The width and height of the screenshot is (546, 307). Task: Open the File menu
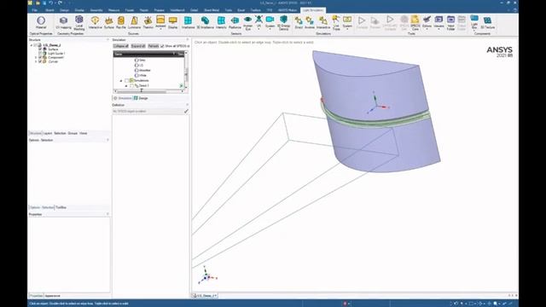coord(34,10)
